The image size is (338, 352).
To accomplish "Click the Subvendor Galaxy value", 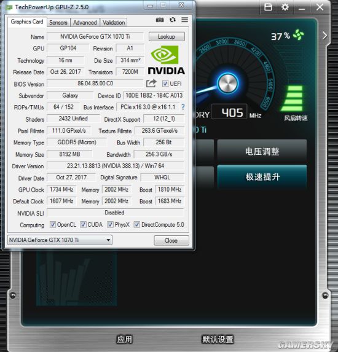I will (x=70, y=95).
